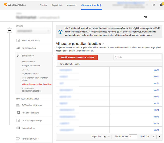
Task: Click the Kaikki tuotteet link icon
Action: click(x=18, y=128)
